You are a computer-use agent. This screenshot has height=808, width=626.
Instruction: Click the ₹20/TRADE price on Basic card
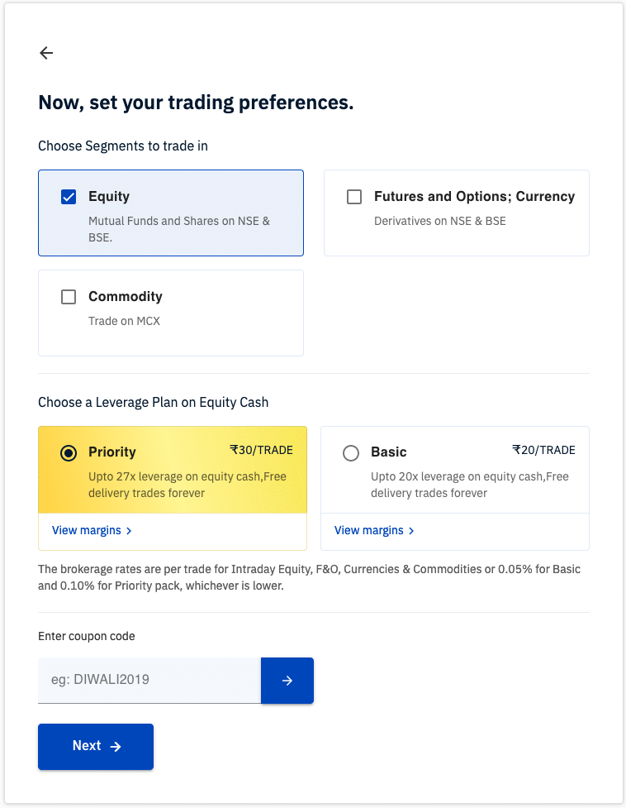coord(543,450)
